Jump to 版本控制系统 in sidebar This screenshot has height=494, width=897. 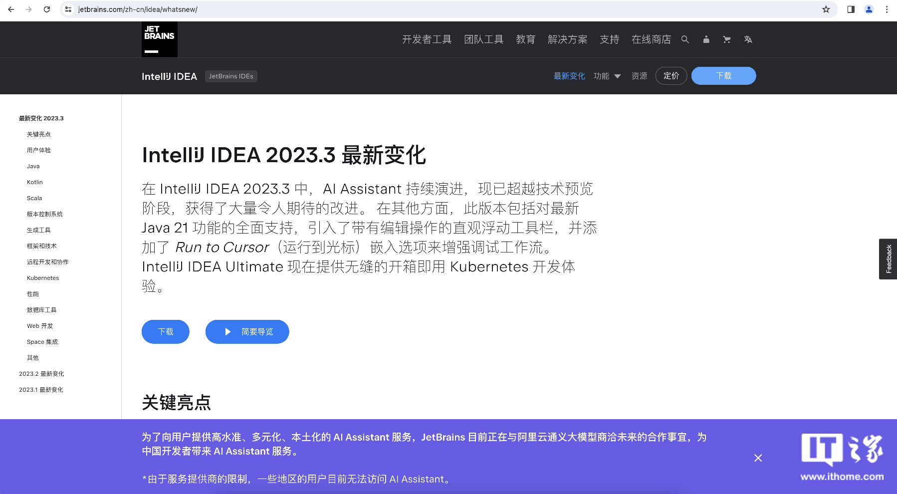click(x=45, y=214)
